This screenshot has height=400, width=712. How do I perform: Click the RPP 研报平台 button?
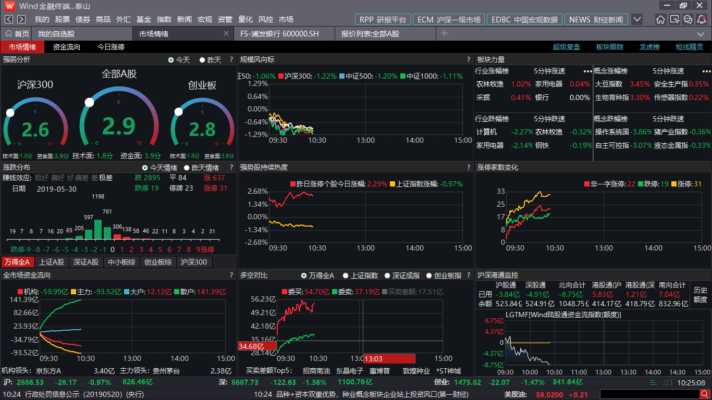click(383, 19)
